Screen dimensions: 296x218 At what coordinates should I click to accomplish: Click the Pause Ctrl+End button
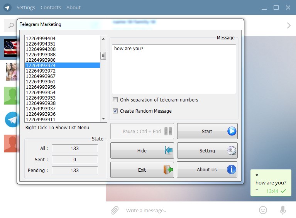click(142, 131)
